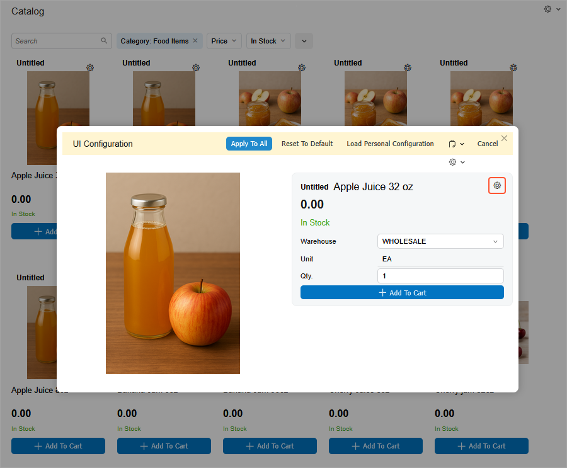Viewport: 567px width, 468px height.
Task: Open the Catalog page settings gear
Action: (x=548, y=9)
